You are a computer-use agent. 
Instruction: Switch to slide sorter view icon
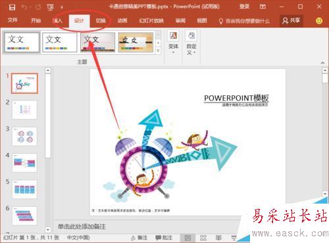(x=203, y=238)
